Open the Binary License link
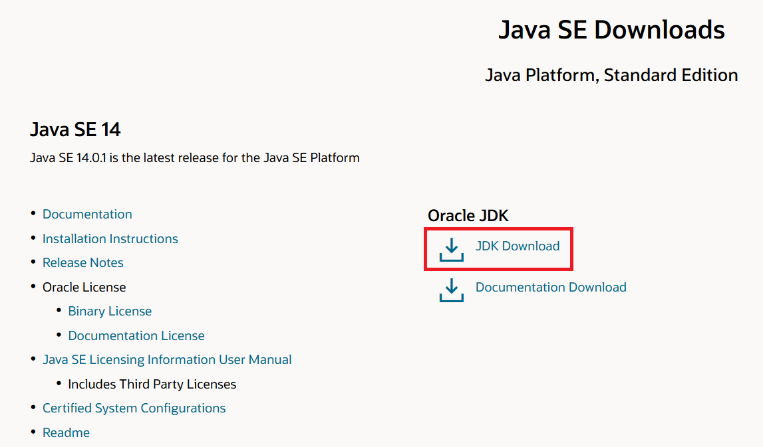 tap(110, 311)
